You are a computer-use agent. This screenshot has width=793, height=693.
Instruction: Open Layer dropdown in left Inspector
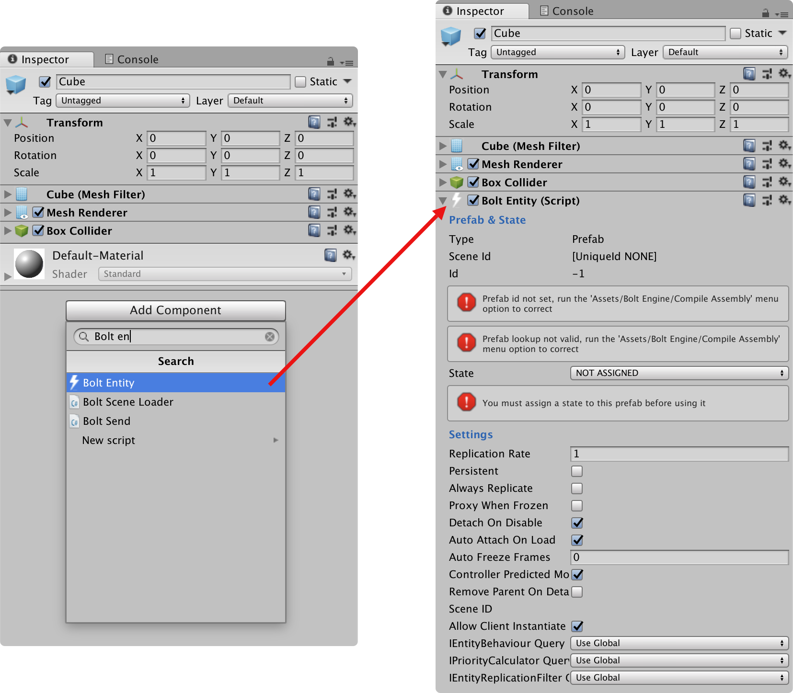tap(290, 101)
